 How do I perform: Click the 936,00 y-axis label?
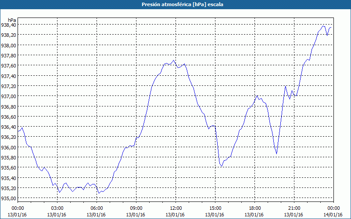click(8, 148)
